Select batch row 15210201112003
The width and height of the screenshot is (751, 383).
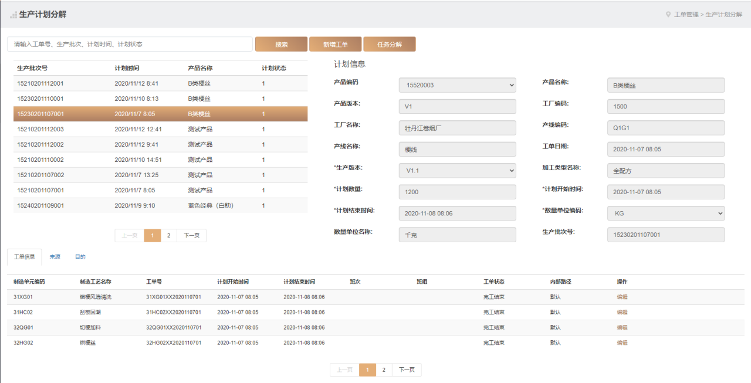tap(160, 129)
